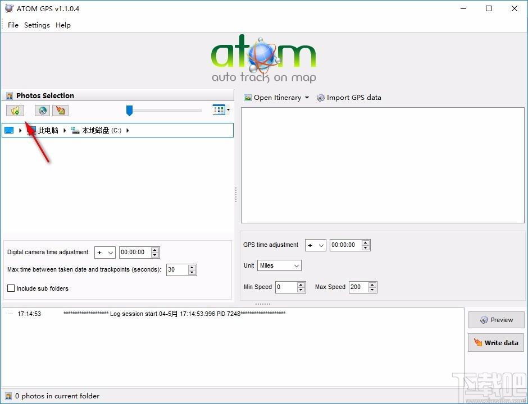Click the Max Speed field
This screenshot has width=528, height=404.
click(358, 287)
